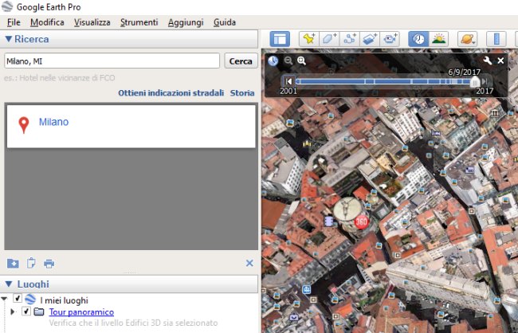Show sunlight across the landscape
This screenshot has width=518, height=333.
[x=438, y=39]
